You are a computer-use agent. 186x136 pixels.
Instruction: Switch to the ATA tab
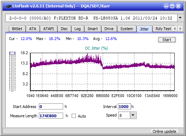click(32, 29)
